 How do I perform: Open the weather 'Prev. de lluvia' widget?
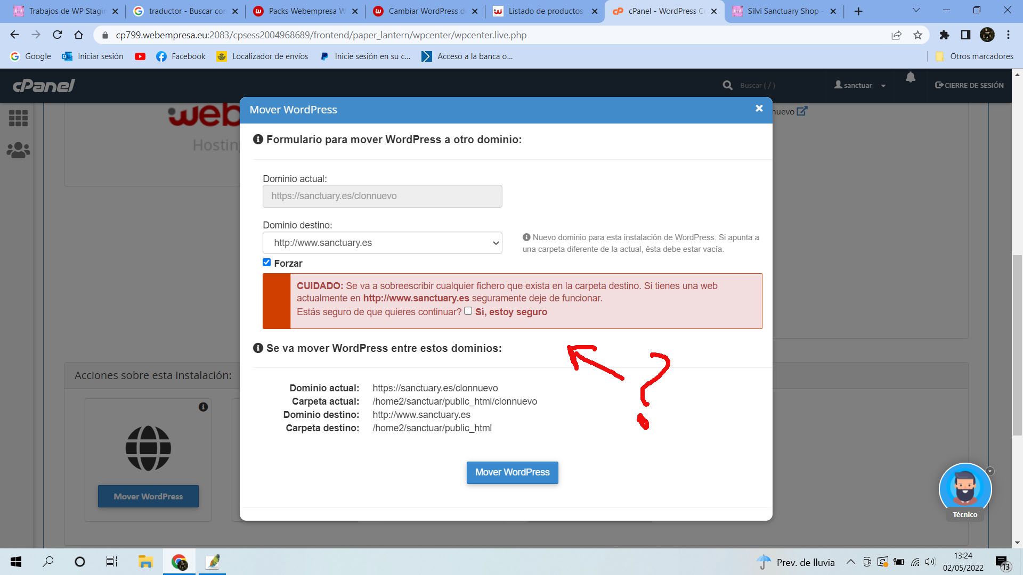click(x=795, y=562)
